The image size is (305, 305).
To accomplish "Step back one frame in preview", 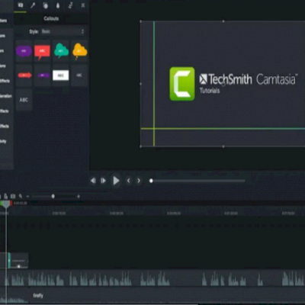I will point(93,181).
